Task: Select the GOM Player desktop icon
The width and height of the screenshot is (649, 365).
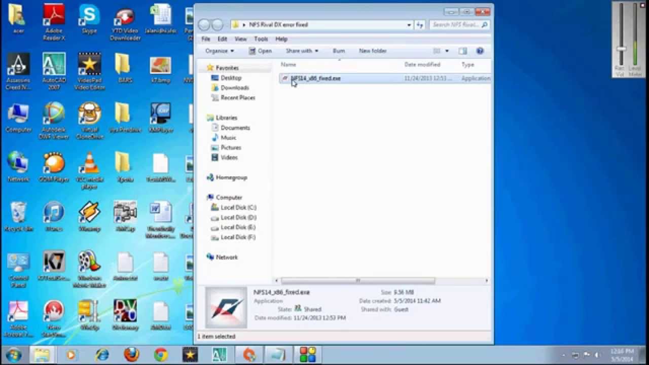Action: click(x=54, y=167)
